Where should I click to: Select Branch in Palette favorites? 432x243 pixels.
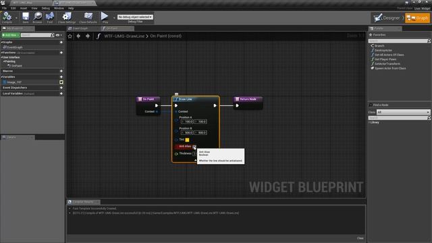379,46
